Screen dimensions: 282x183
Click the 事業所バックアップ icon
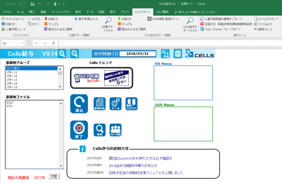[x=131, y=104]
